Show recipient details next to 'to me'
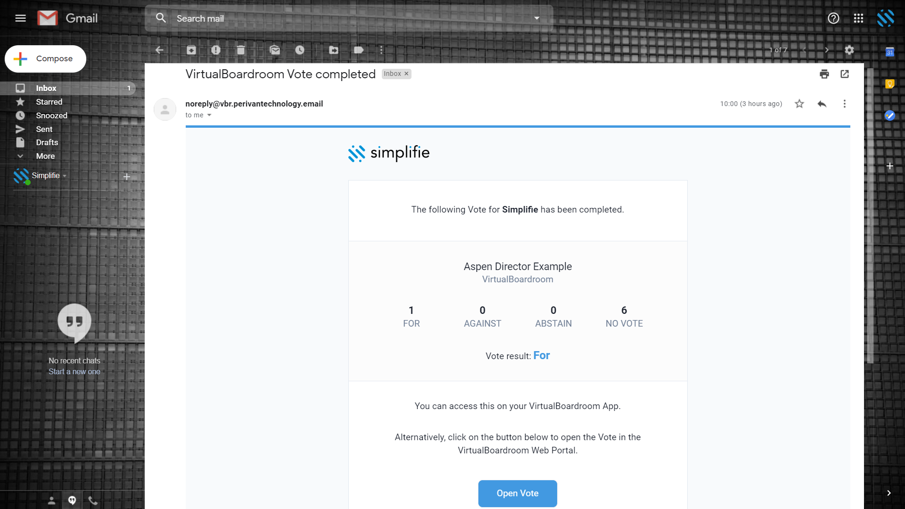The height and width of the screenshot is (509, 905). 209,115
